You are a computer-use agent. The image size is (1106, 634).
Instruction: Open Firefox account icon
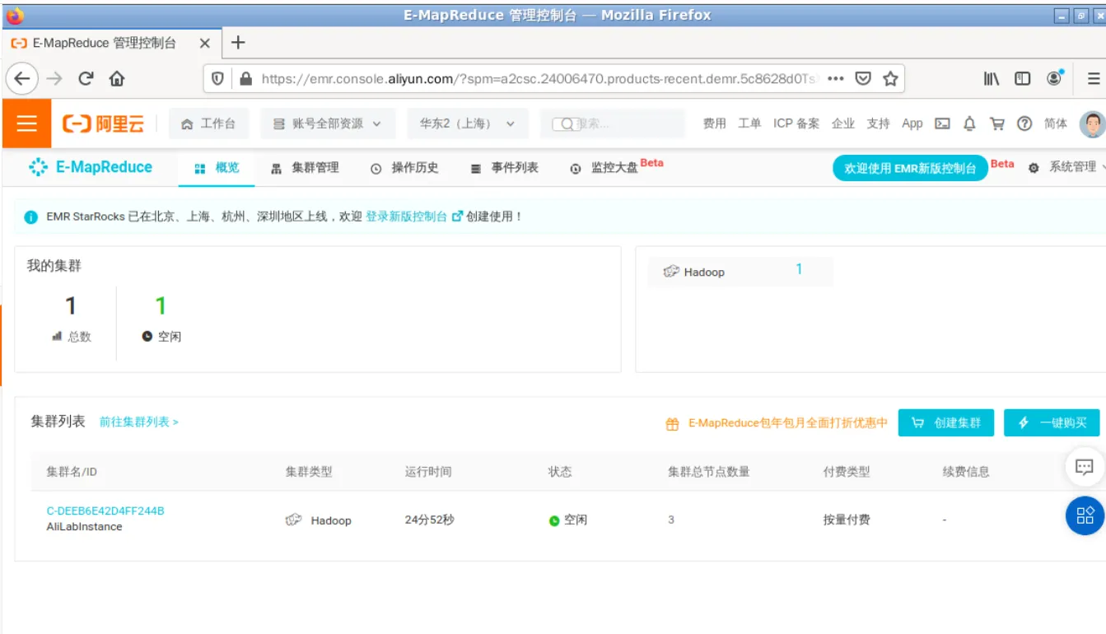click(x=1054, y=78)
